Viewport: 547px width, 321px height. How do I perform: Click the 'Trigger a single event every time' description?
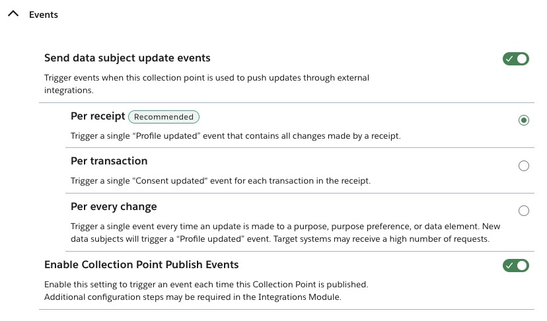point(285,232)
